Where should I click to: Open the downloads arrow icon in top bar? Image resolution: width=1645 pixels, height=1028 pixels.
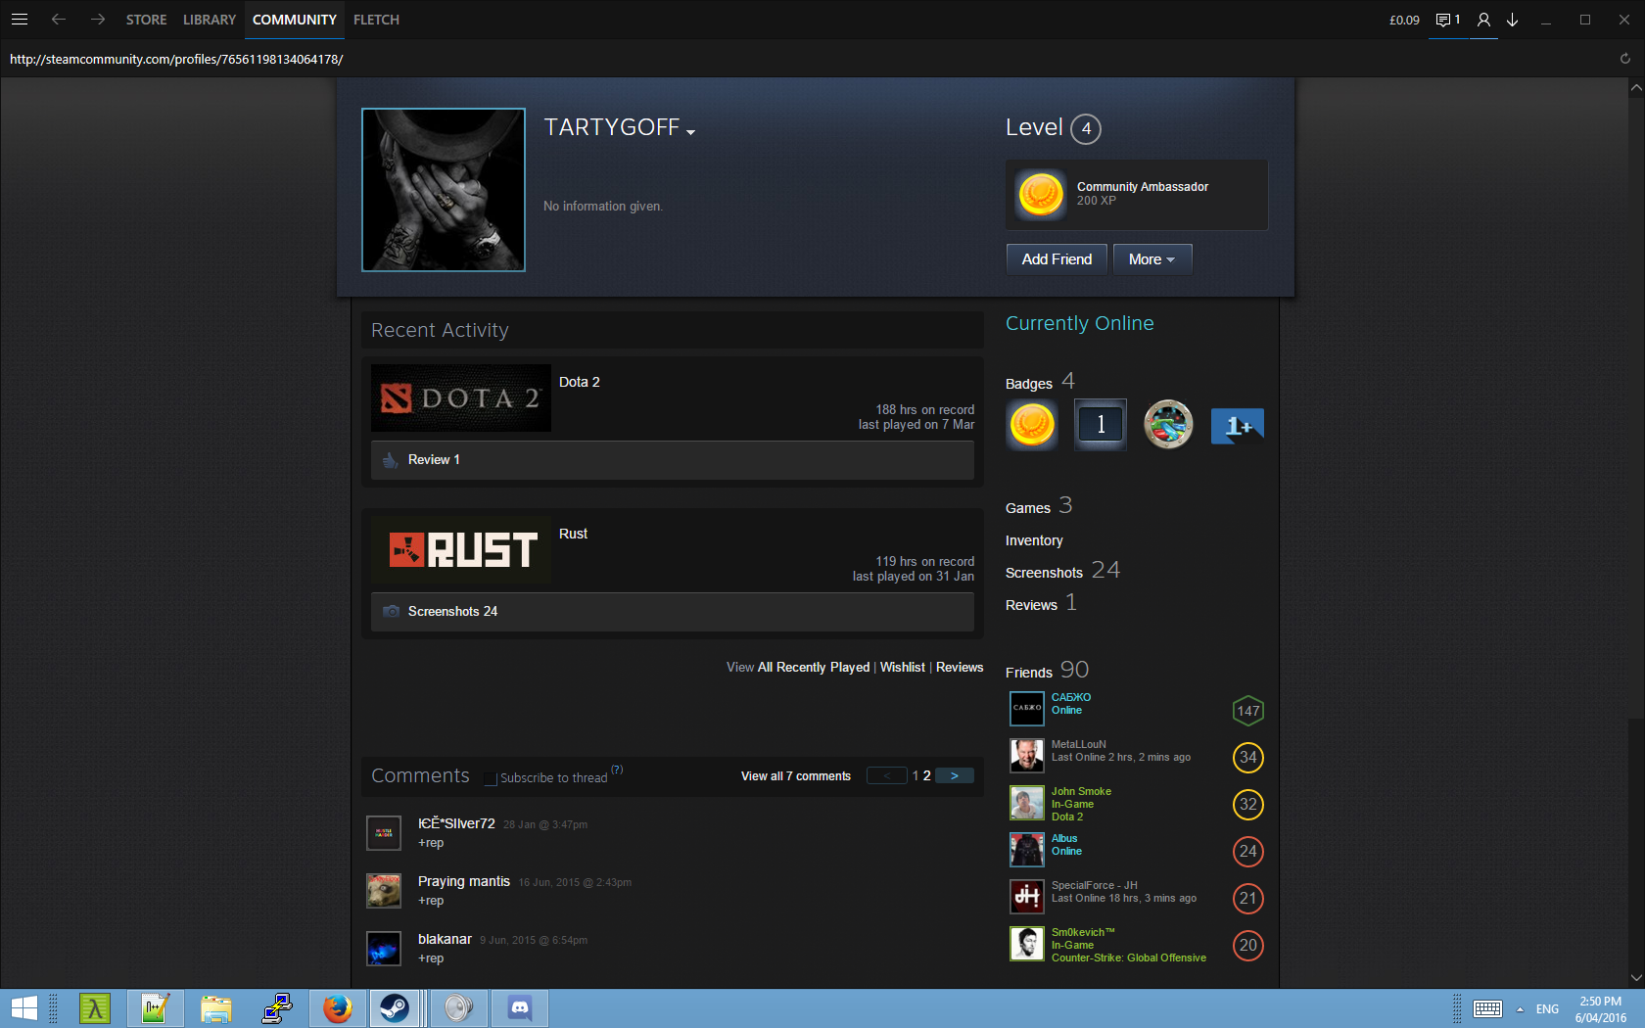click(x=1512, y=20)
